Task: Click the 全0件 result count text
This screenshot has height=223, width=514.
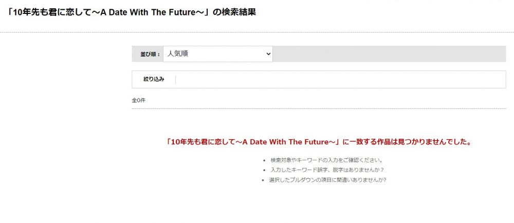Action: [x=138, y=101]
